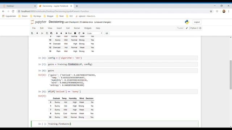Open the My blogs bookmark folder
Screen dimensions: 232x130
36,16
